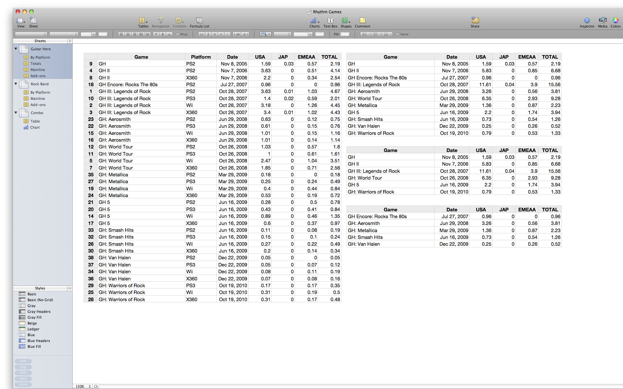623x389 pixels.
Task: Select the Table item under Combo
Action: coord(35,121)
